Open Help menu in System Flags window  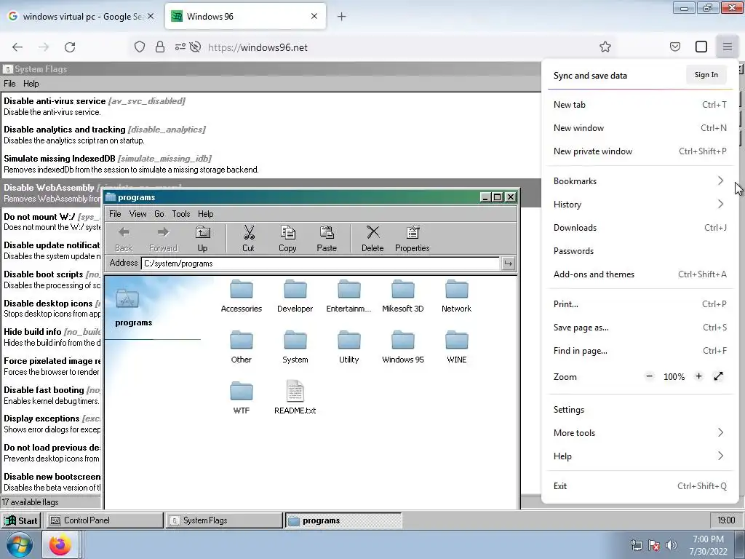coord(31,84)
